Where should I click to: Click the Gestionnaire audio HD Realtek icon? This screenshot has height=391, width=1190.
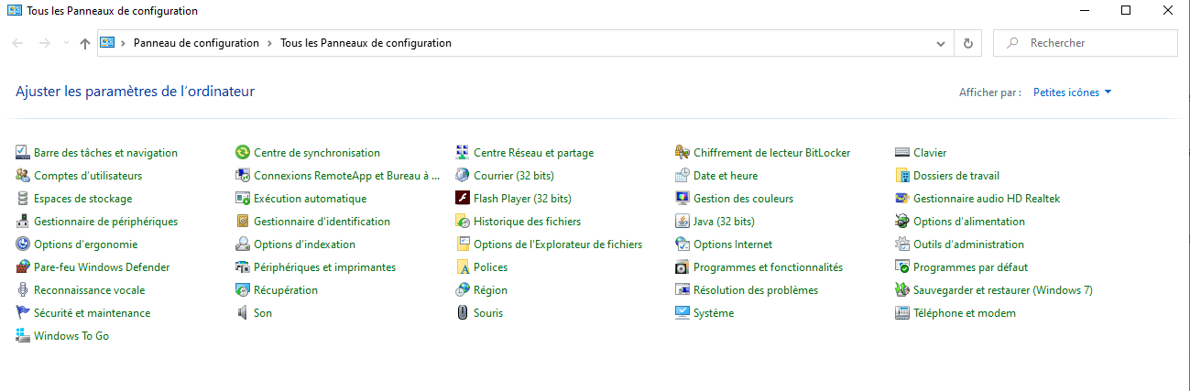pos(902,199)
